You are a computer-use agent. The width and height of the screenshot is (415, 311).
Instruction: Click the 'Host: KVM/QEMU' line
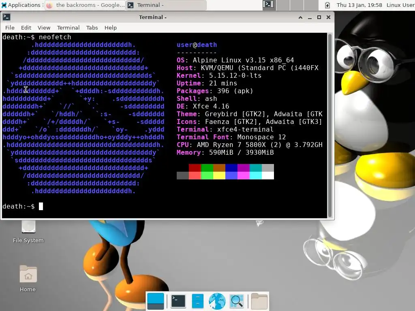pyautogui.click(x=248, y=68)
